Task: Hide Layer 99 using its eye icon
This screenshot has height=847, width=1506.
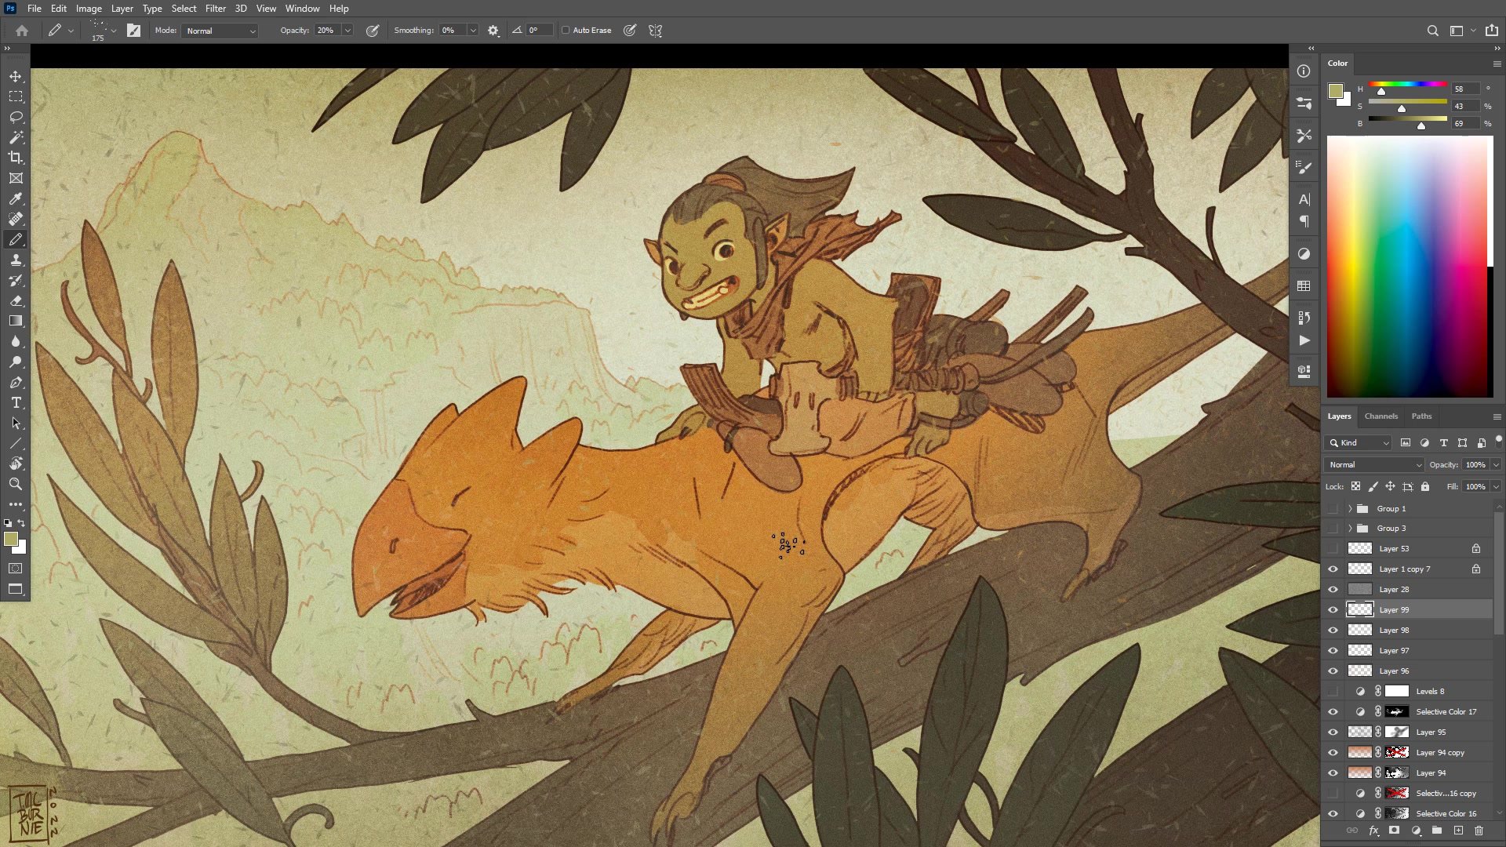Action: [x=1333, y=609]
